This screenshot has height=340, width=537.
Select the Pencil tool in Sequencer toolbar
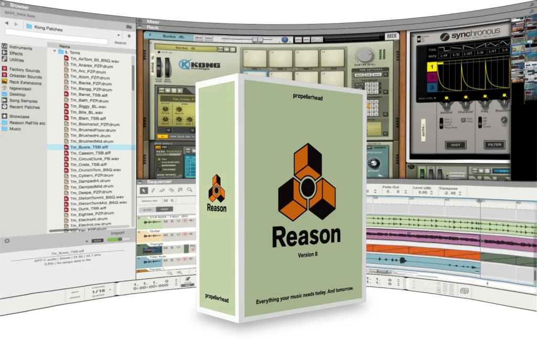click(x=153, y=190)
